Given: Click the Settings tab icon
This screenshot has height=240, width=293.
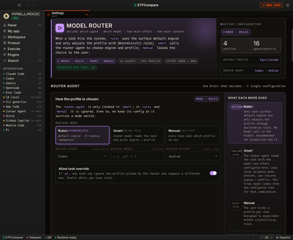Looking at the screenshot, I should point(49,15).
